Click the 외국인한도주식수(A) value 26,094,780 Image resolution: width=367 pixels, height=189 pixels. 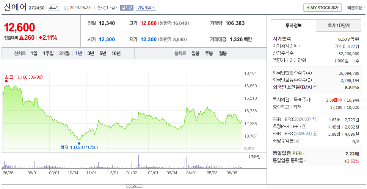[x=349, y=73]
